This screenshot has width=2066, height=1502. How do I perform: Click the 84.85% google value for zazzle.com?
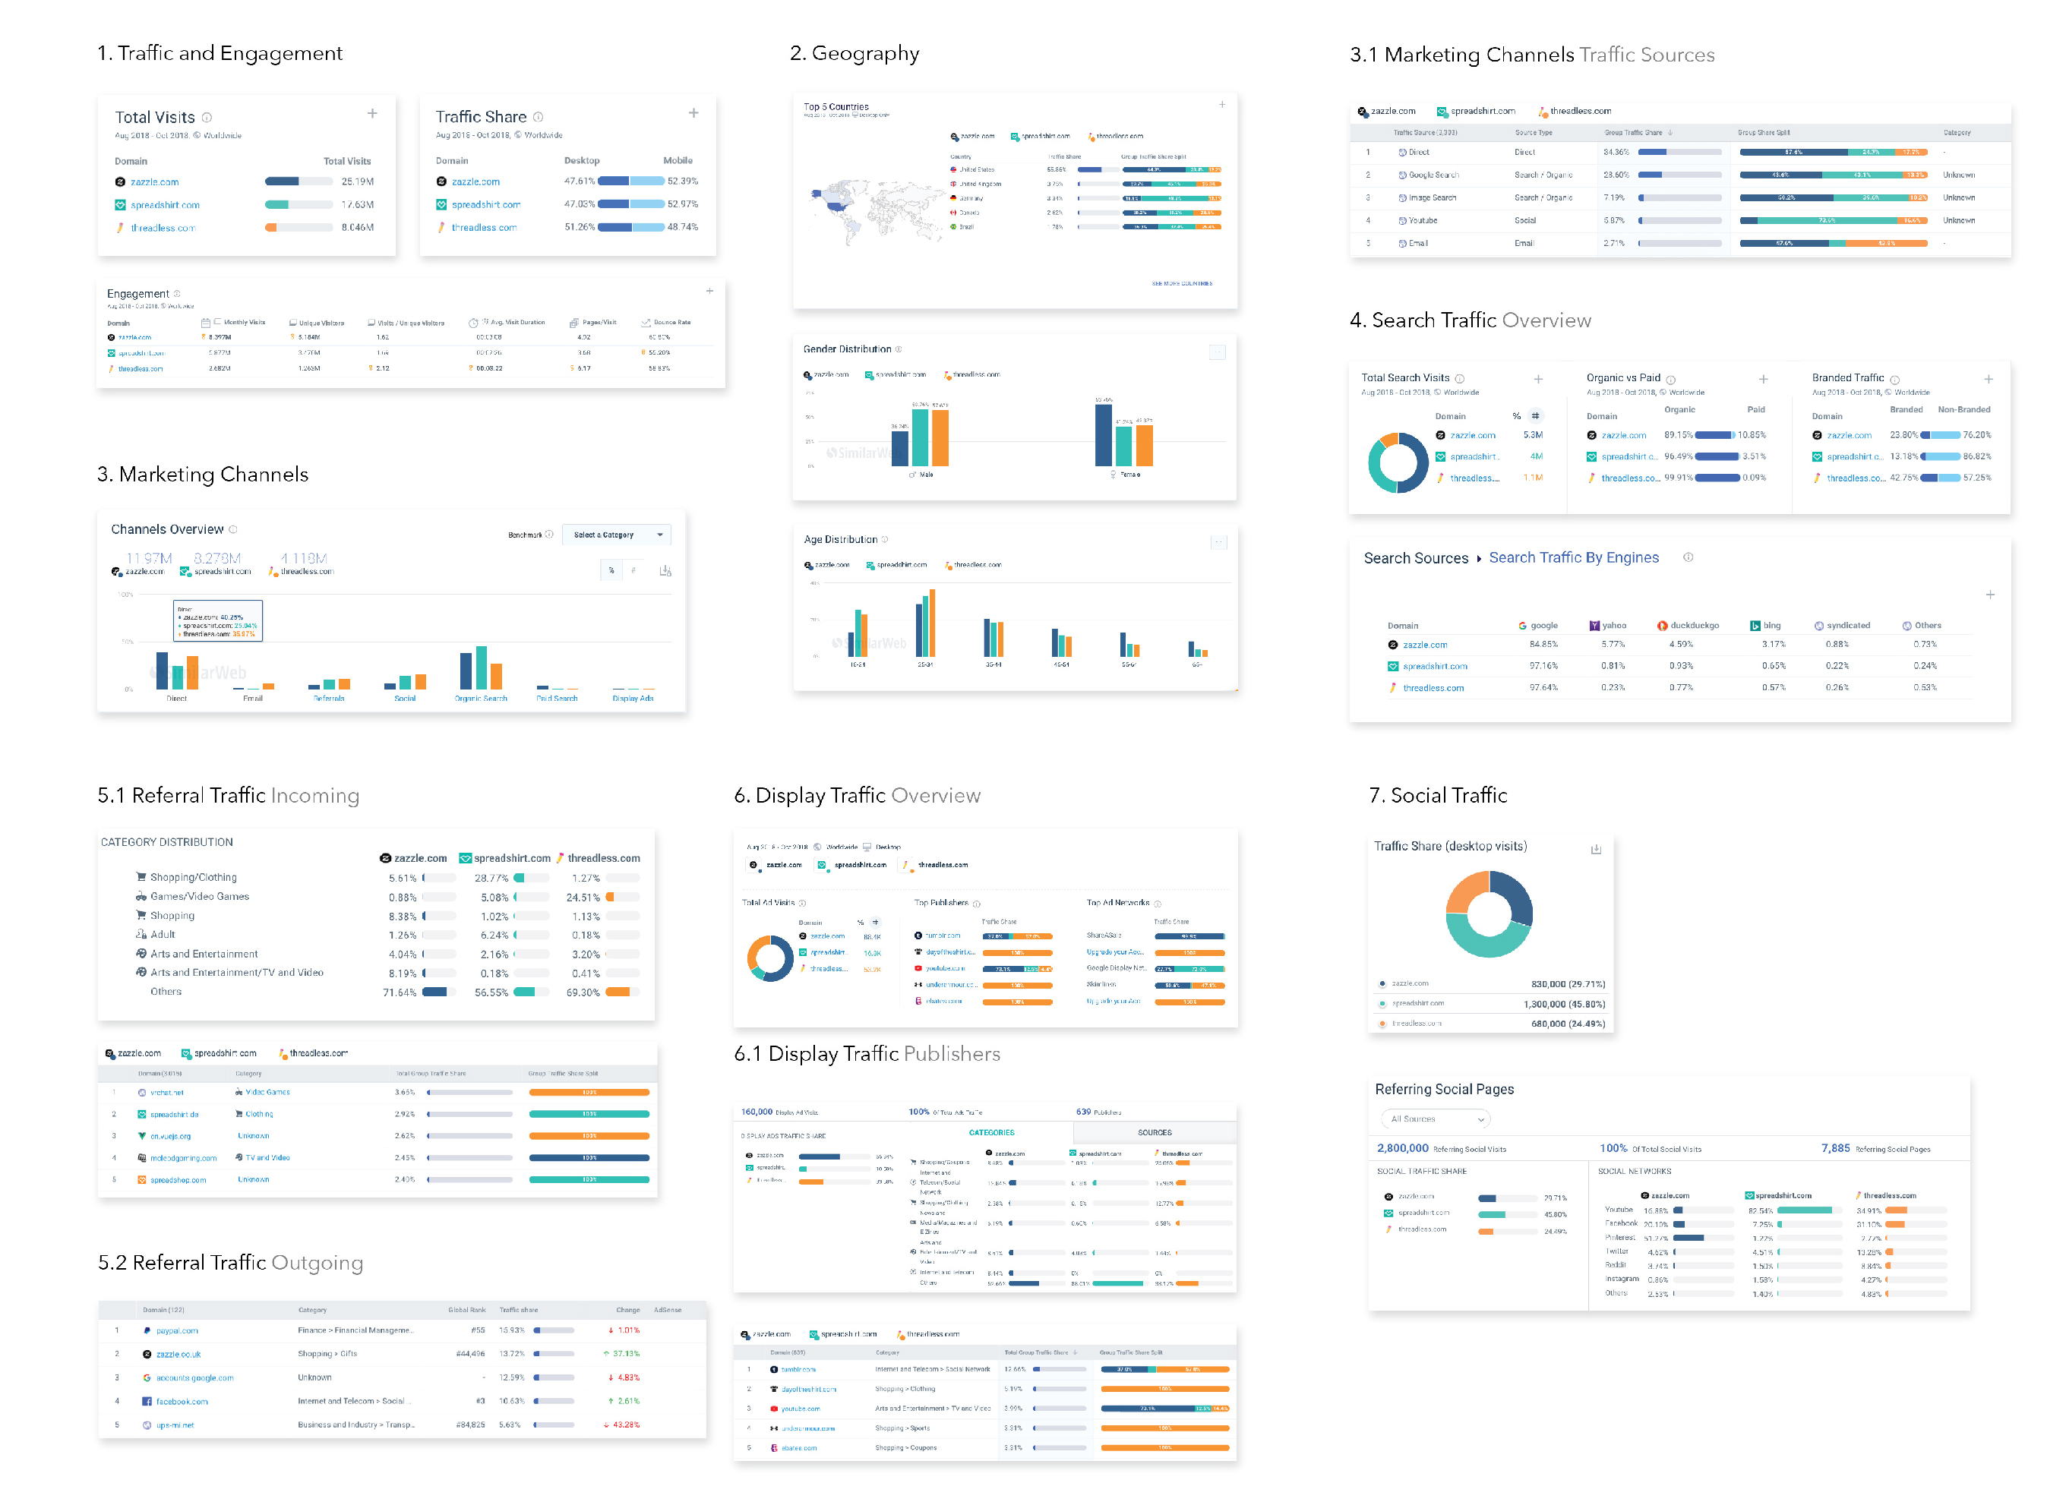pyautogui.click(x=1543, y=644)
